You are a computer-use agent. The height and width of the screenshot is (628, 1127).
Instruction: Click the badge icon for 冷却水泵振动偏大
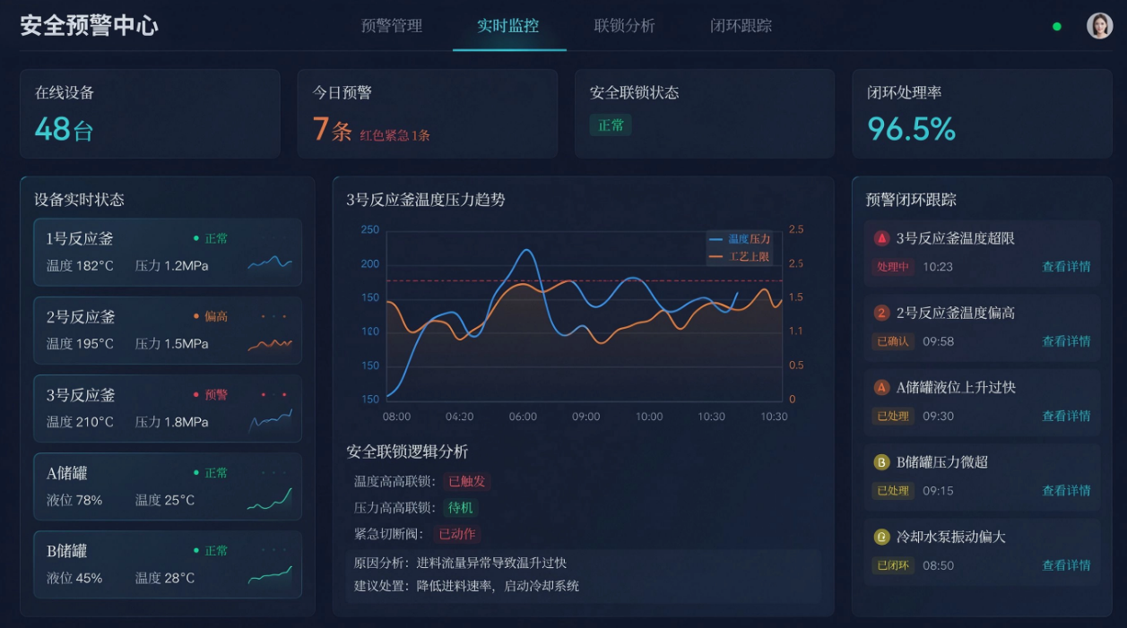[882, 537]
